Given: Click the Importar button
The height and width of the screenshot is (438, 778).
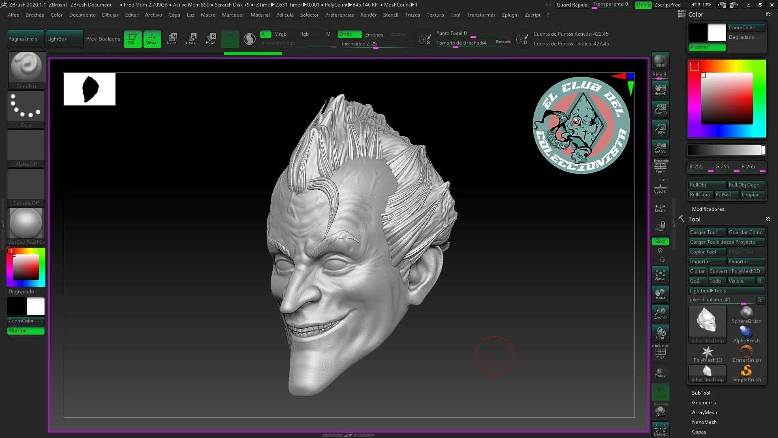Looking at the screenshot, I should click(707, 262).
